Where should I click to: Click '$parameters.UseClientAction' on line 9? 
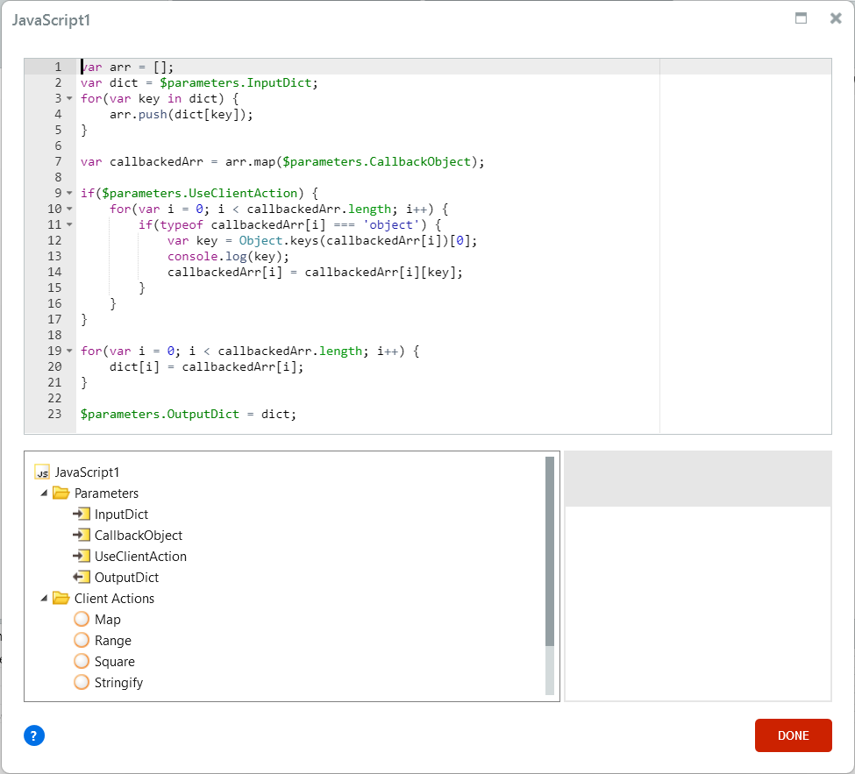pyautogui.click(x=200, y=194)
